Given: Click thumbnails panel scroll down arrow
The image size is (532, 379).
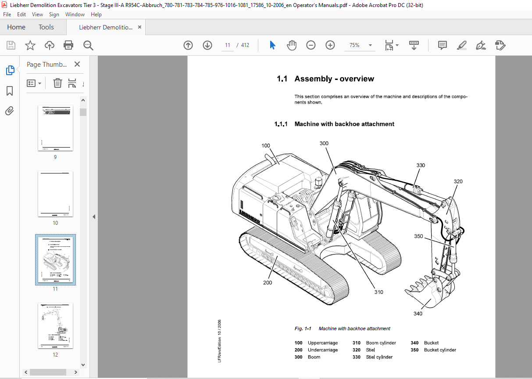Looking at the screenshot, I should [x=83, y=365].
